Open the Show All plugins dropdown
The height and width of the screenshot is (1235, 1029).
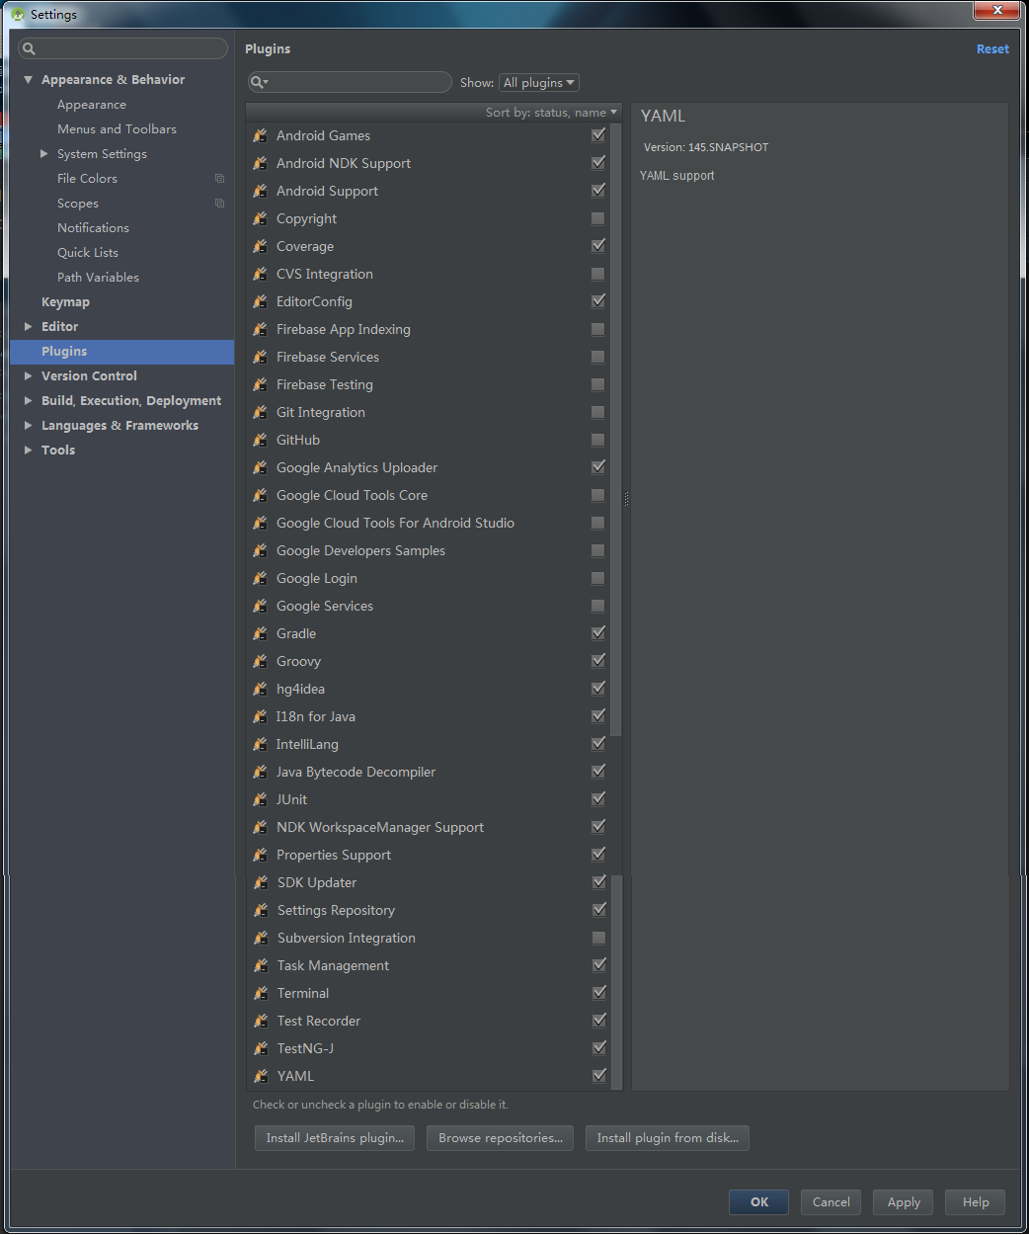539,83
